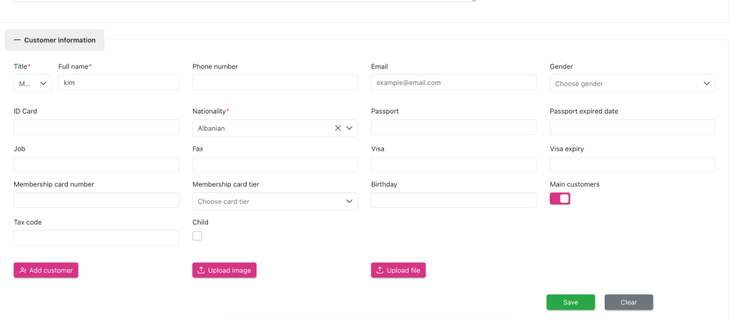Open the Title dropdown
The image size is (732, 320).
[33, 84]
